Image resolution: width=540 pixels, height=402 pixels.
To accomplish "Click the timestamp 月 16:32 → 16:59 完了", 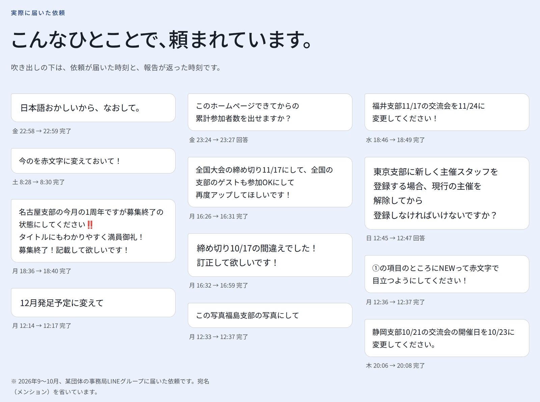I will click(219, 285).
